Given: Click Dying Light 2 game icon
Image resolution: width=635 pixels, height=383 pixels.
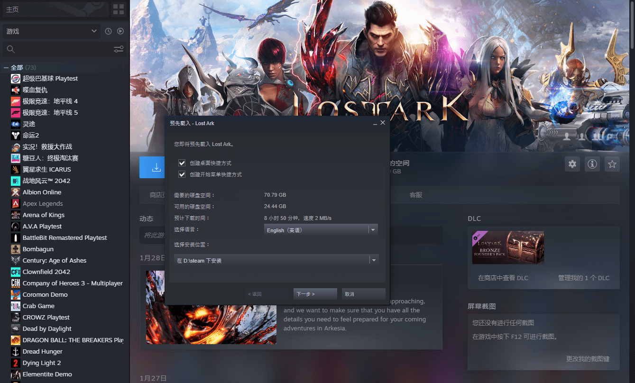Looking at the screenshot, I should coord(16,363).
